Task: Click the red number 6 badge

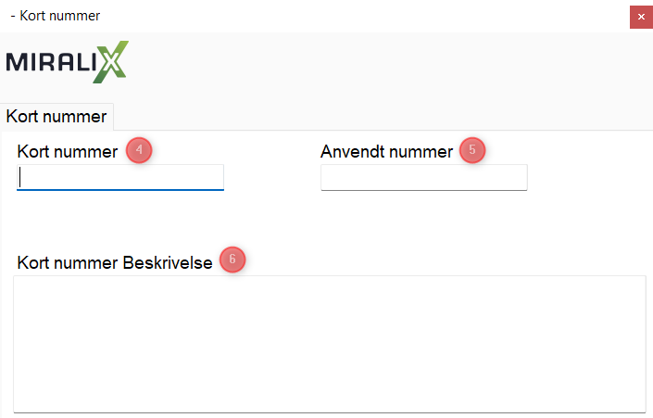Action: click(232, 260)
